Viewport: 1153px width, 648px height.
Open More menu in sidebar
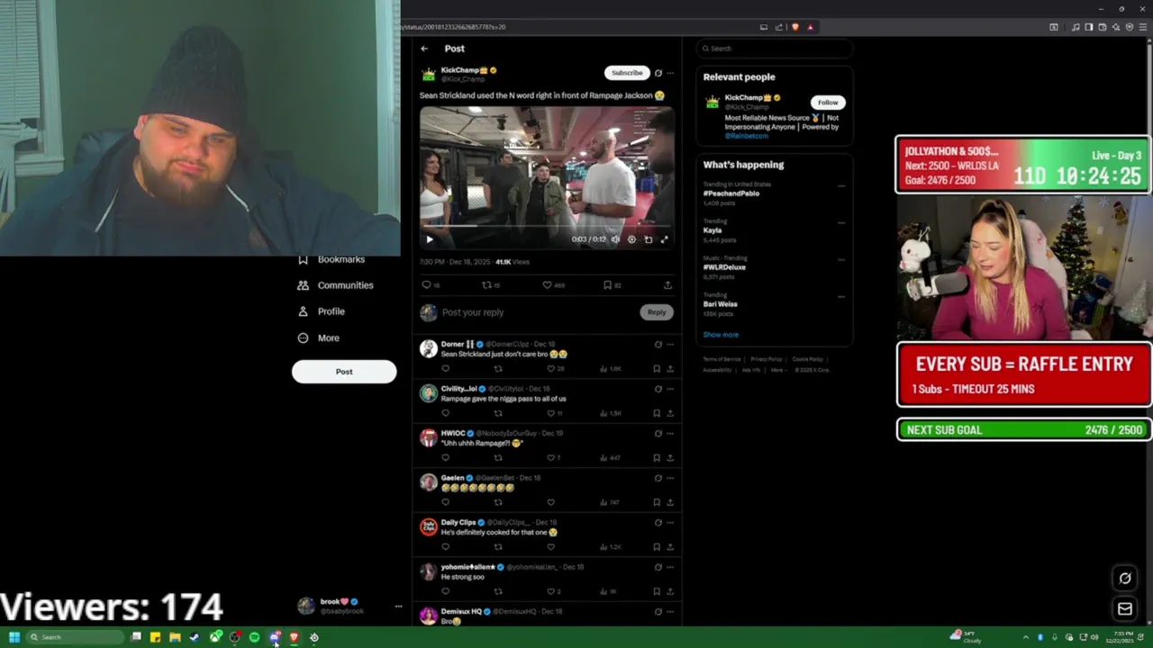tap(318, 338)
